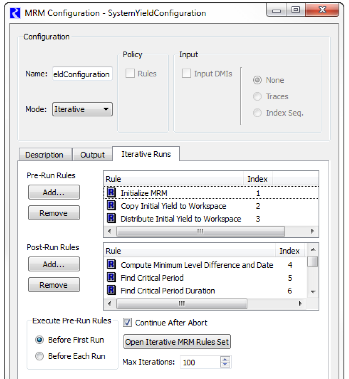Click Find Critical Period Duration rule icon
This screenshot has height=379, width=349.
[x=111, y=290]
